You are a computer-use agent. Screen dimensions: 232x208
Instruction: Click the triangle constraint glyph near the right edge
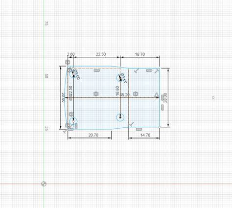click(x=157, y=94)
